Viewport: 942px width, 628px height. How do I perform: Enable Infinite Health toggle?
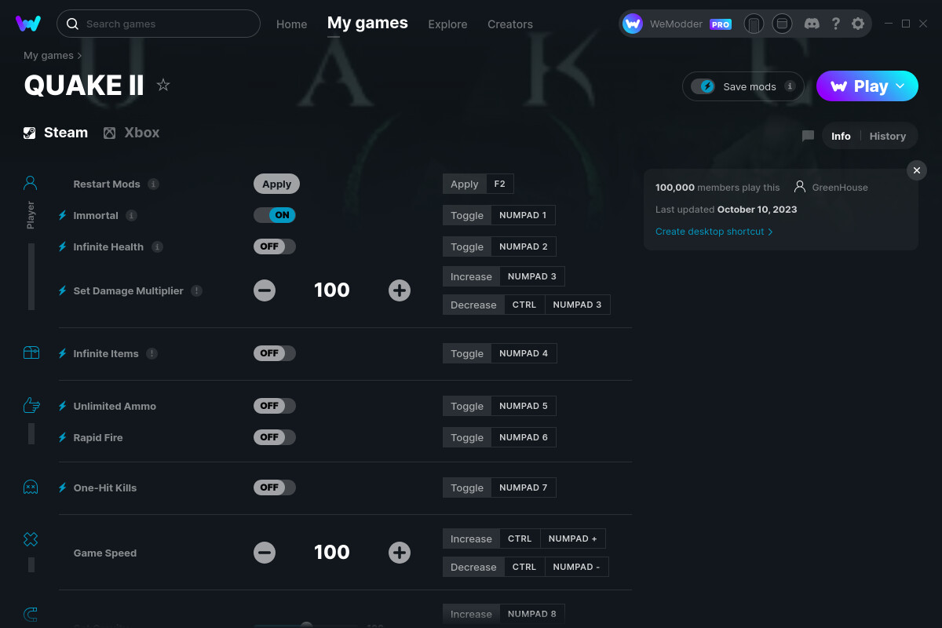(275, 246)
